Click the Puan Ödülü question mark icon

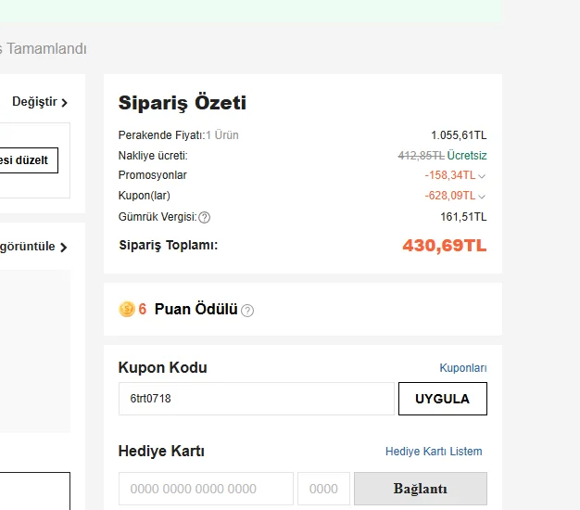point(247,311)
